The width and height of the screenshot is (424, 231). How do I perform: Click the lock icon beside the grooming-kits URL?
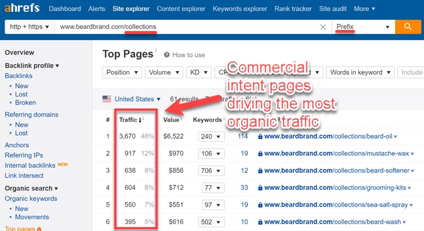tap(260, 188)
